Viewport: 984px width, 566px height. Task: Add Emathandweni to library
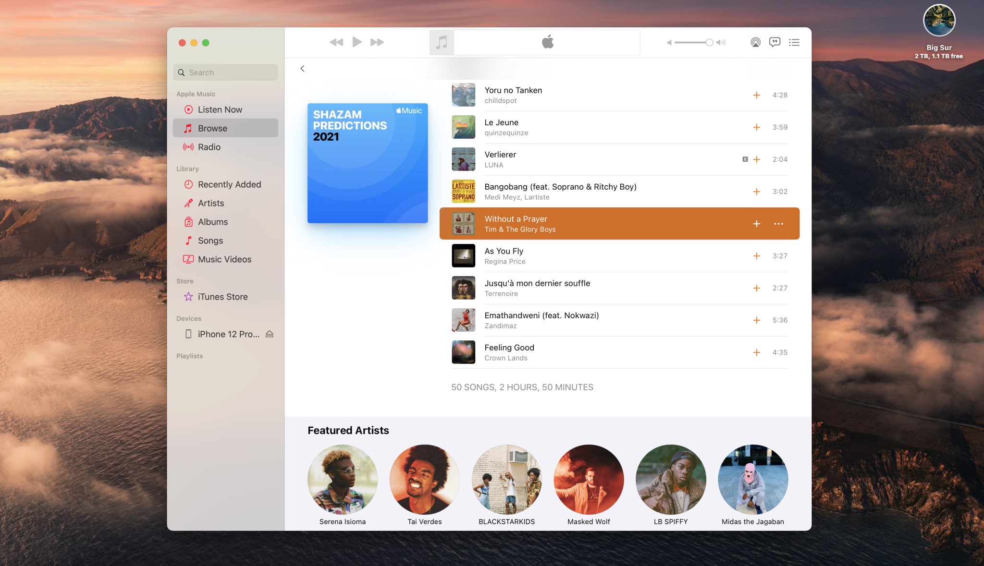[756, 320]
